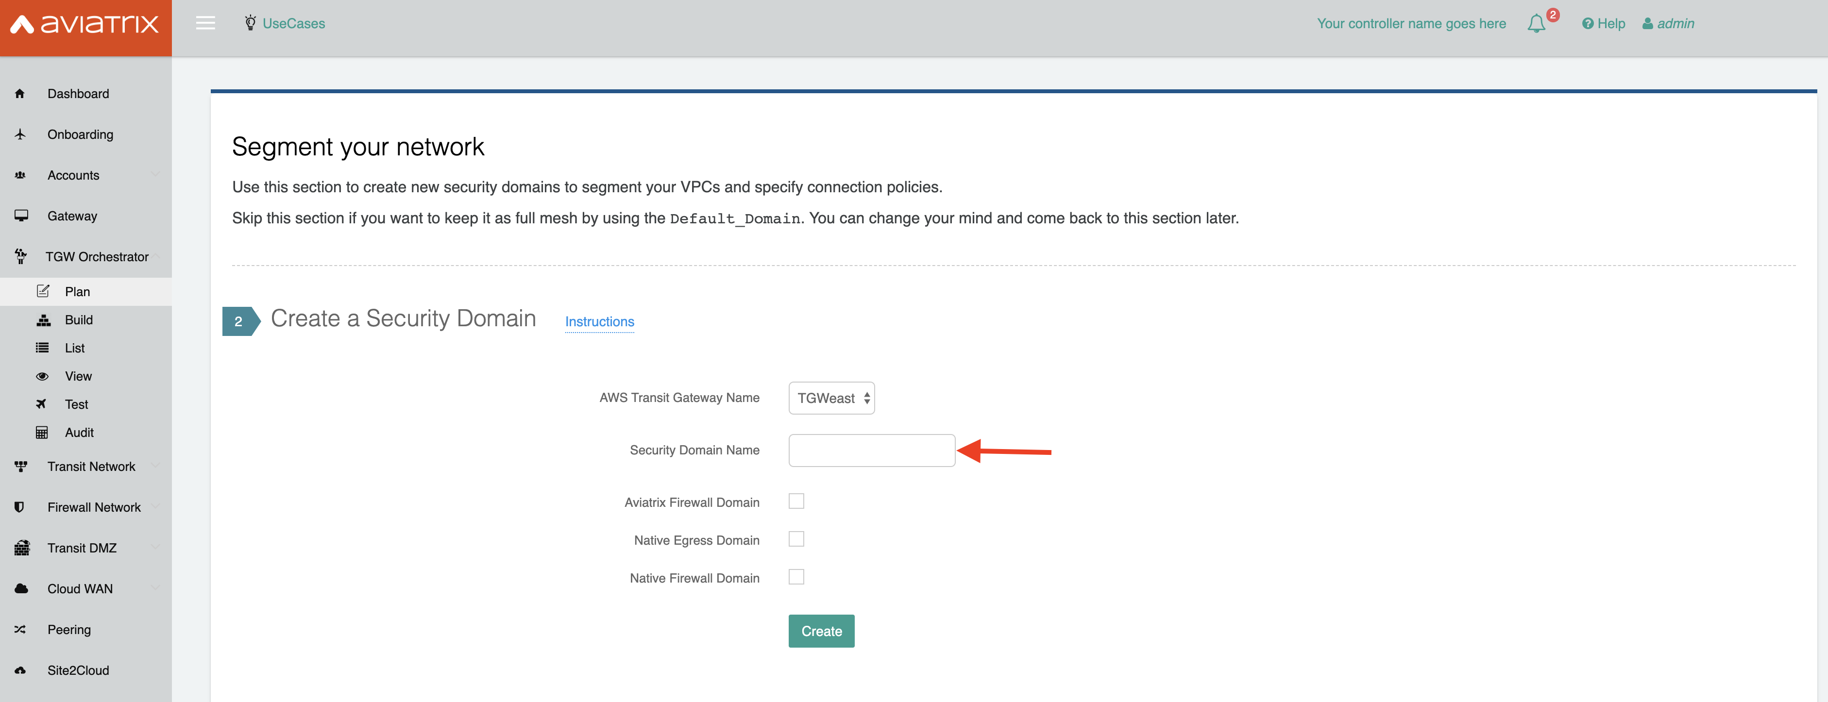Select Build under TGW Orchestrator

pos(78,320)
